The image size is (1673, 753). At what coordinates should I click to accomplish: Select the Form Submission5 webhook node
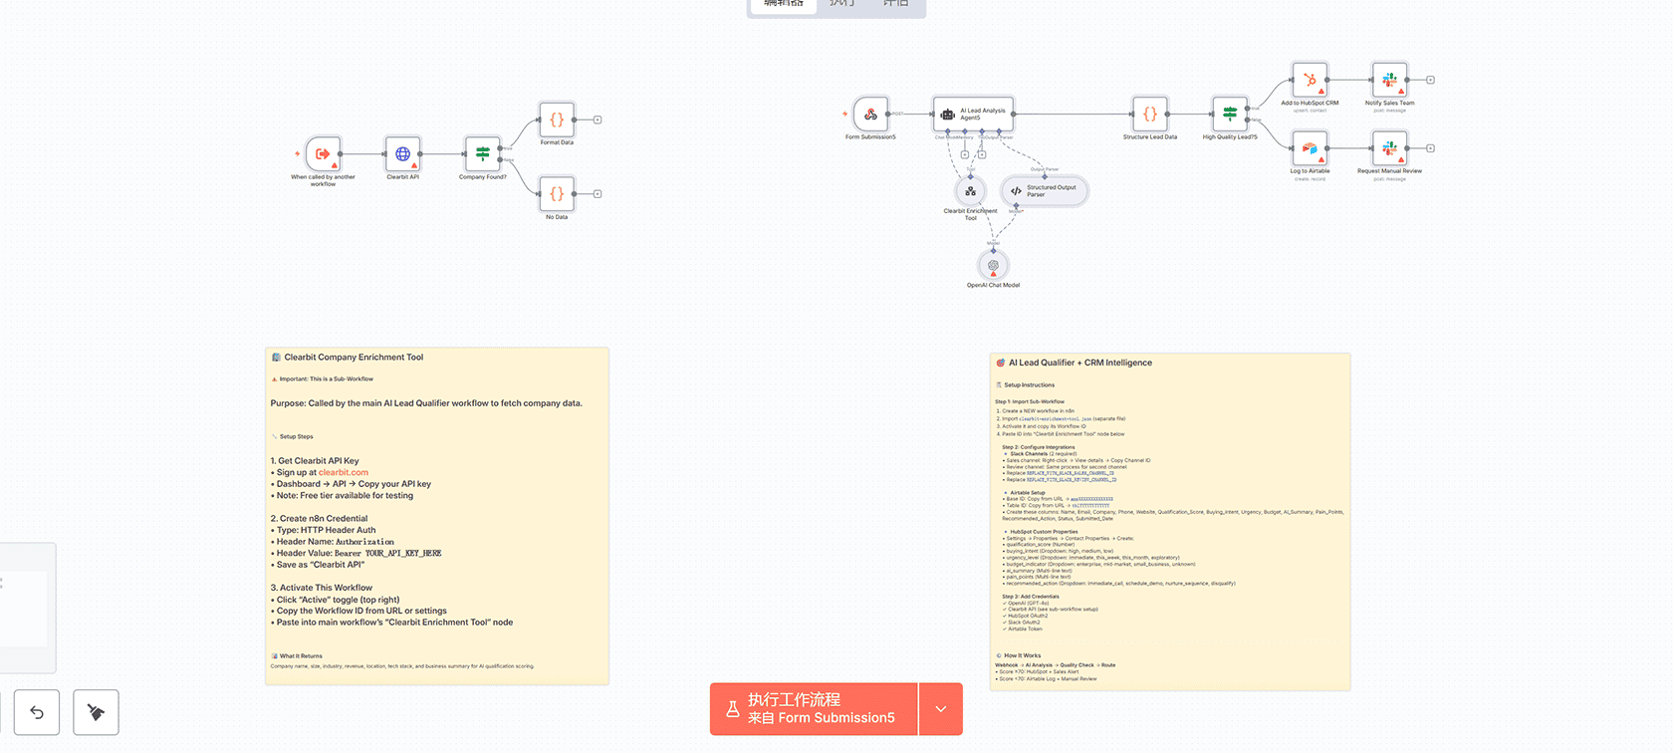pyautogui.click(x=870, y=115)
